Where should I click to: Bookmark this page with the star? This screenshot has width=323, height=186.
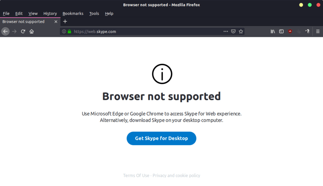tap(241, 32)
